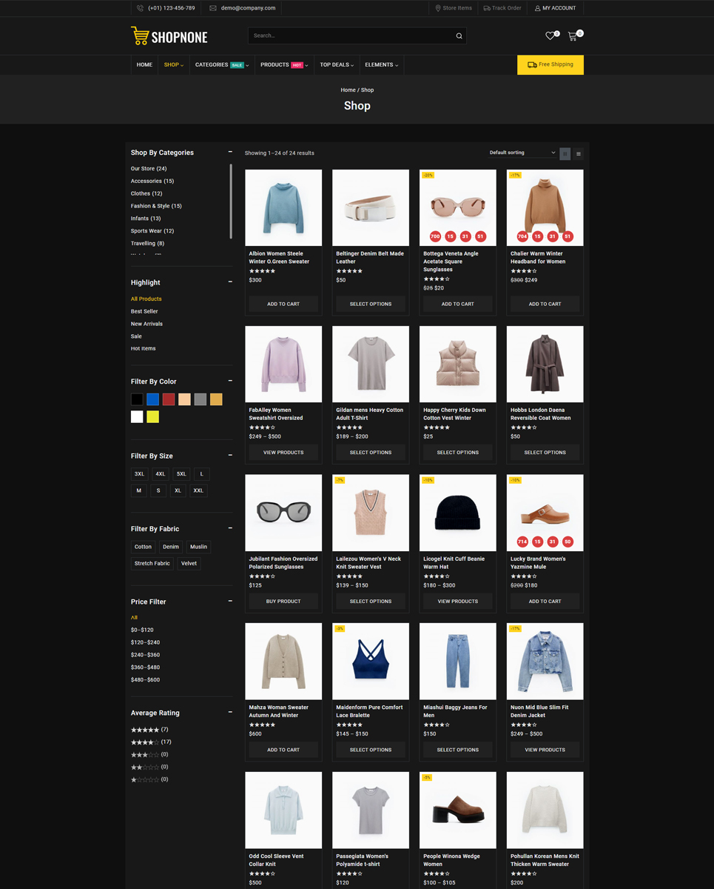The height and width of the screenshot is (889, 714).
Task: Open the shopping cart icon
Action: pyautogui.click(x=572, y=36)
